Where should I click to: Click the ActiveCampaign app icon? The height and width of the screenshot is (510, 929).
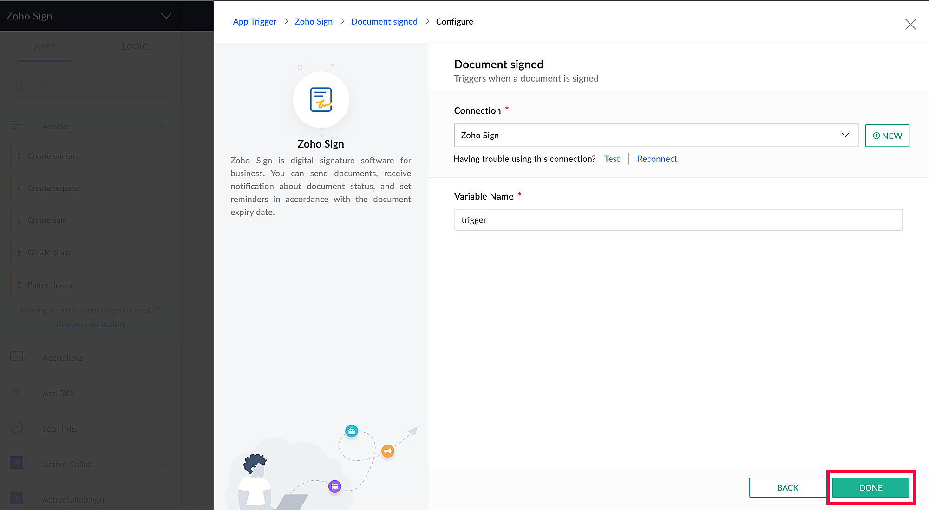[x=17, y=498]
